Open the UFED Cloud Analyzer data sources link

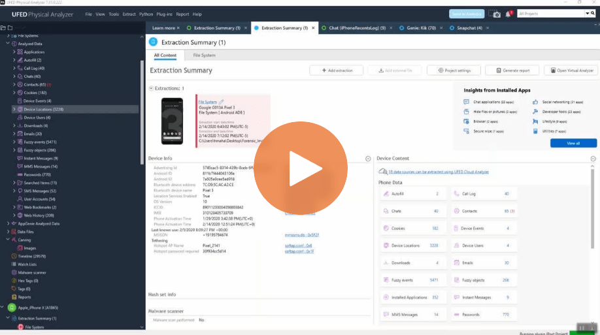pyautogui.click(x=439, y=172)
